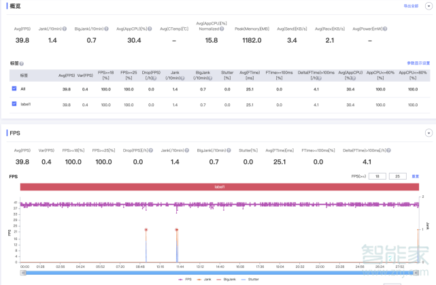
Task: Collapse the 概览 section with the round arrow
Action: pyautogui.click(x=428, y=5)
